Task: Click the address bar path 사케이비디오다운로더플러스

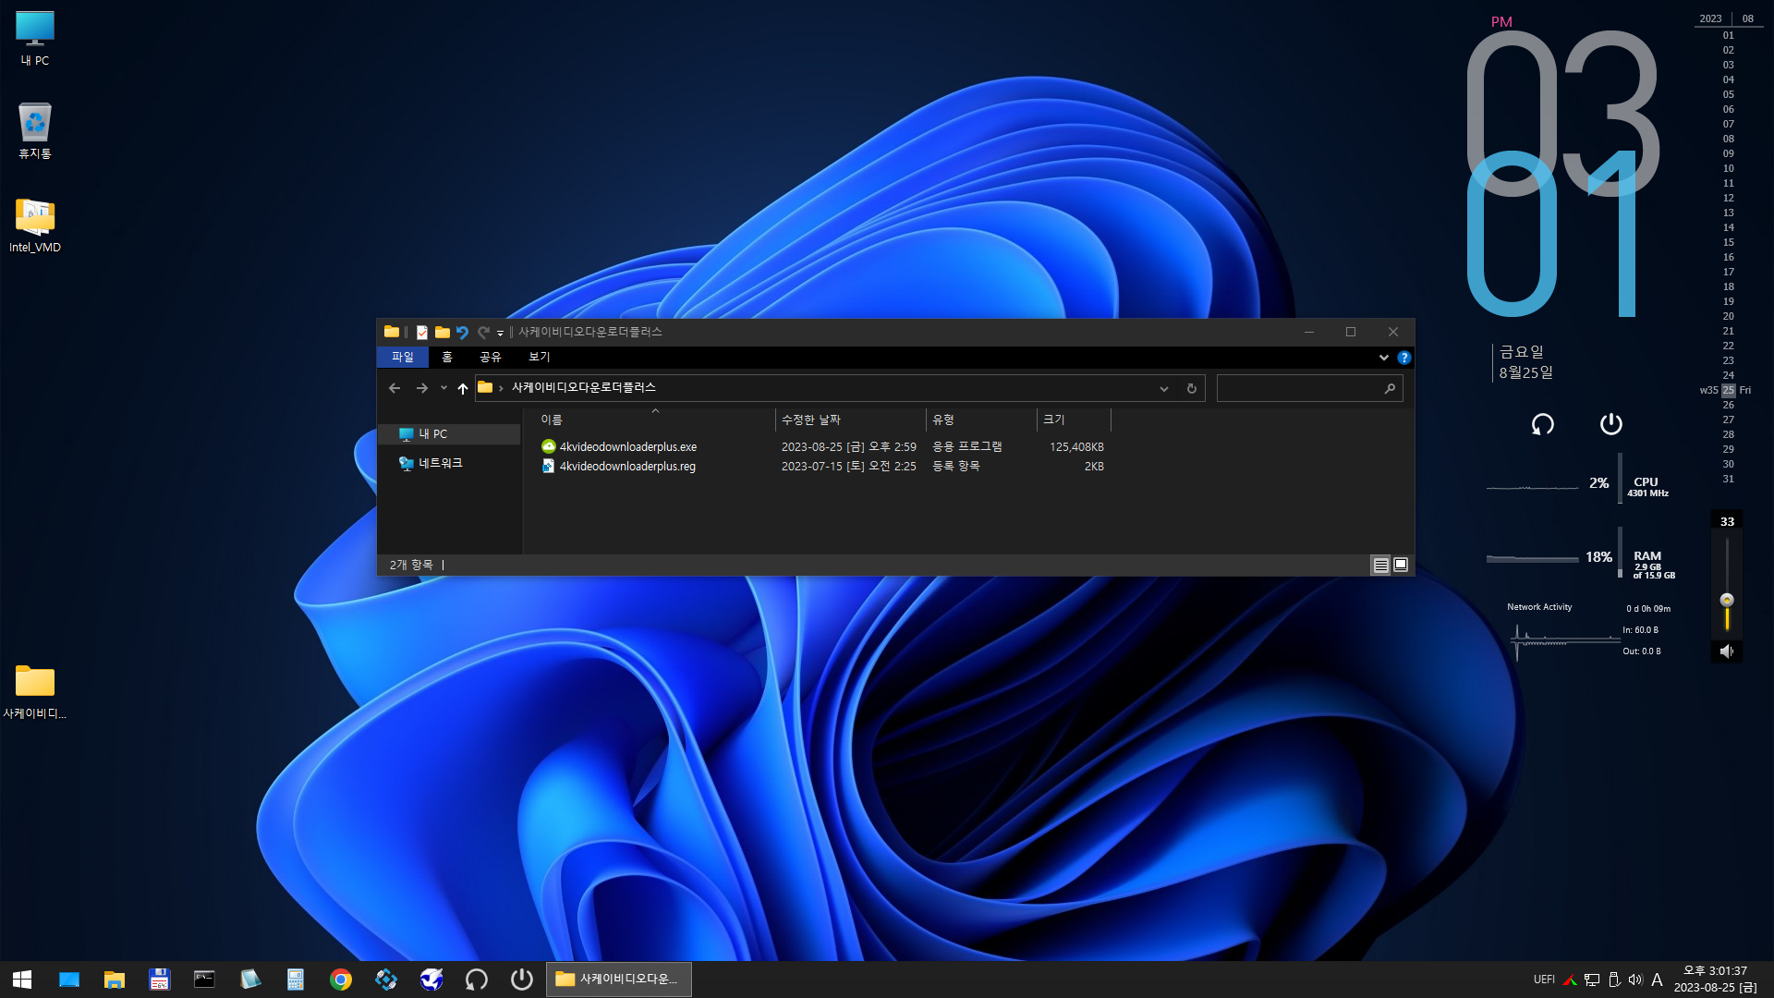Action: tap(584, 387)
